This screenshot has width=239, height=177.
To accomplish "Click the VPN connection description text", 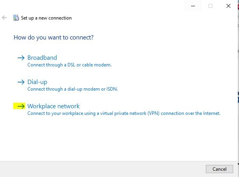I will tap(124, 113).
